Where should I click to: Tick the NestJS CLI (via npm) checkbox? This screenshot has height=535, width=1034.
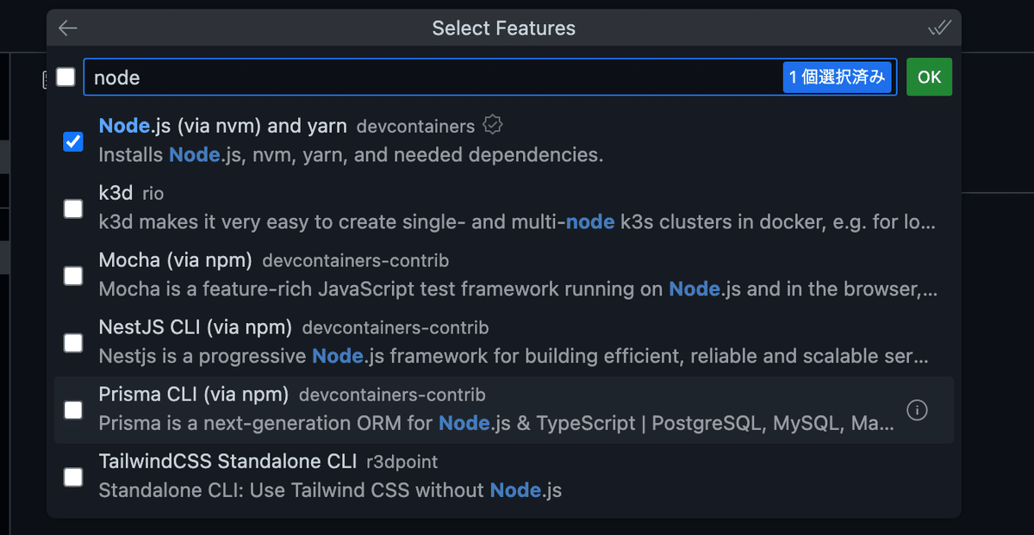(x=73, y=343)
